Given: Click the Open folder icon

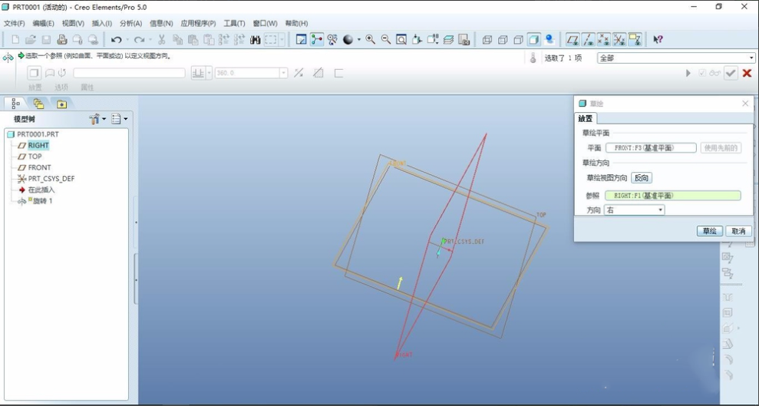Looking at the screenshot, I should point(31,40).
